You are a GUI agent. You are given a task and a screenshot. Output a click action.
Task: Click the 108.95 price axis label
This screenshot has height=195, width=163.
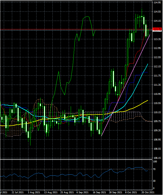pos(157,139)
